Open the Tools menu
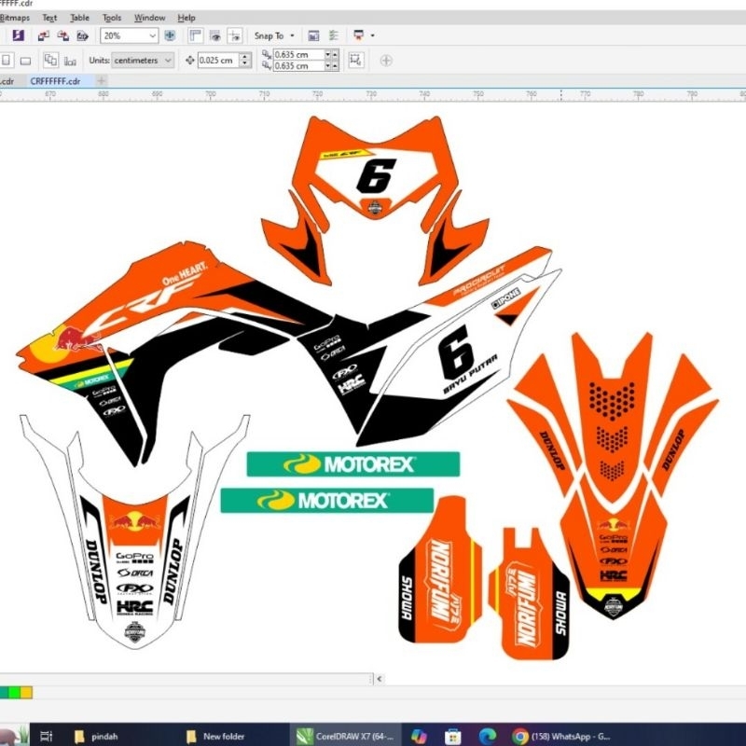 click(112, 17)
